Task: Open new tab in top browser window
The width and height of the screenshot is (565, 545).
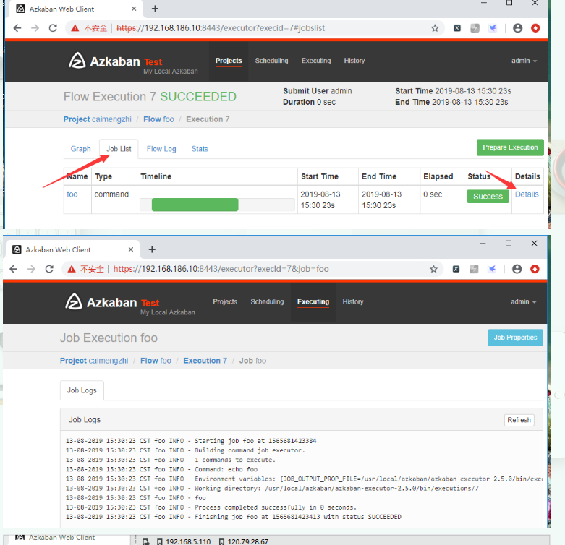Action: [155, 9]
